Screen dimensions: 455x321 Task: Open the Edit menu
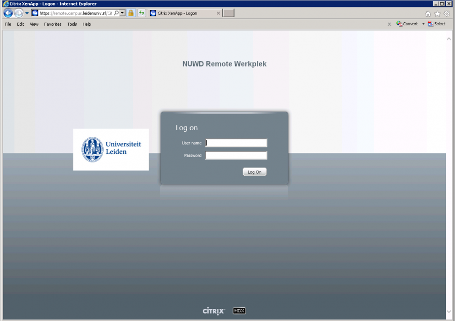pos(20,24)
